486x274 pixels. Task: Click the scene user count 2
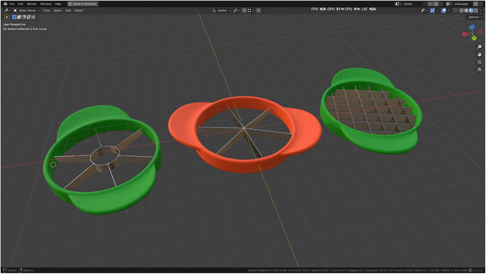pyautogui.click(x=430, y=4)
